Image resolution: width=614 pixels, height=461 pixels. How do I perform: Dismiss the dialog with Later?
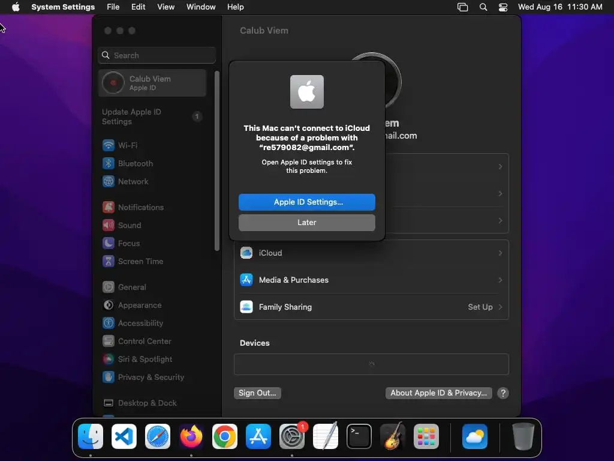coord(306,222)
